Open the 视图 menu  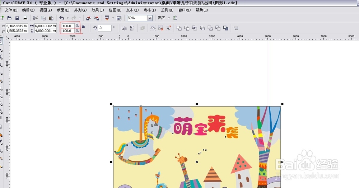tap(46, 10)
